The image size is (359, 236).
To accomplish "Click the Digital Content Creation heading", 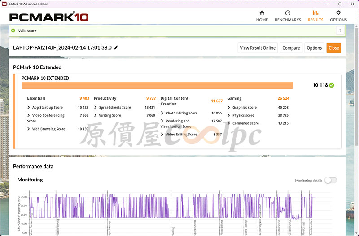I will tap(175, 101).
